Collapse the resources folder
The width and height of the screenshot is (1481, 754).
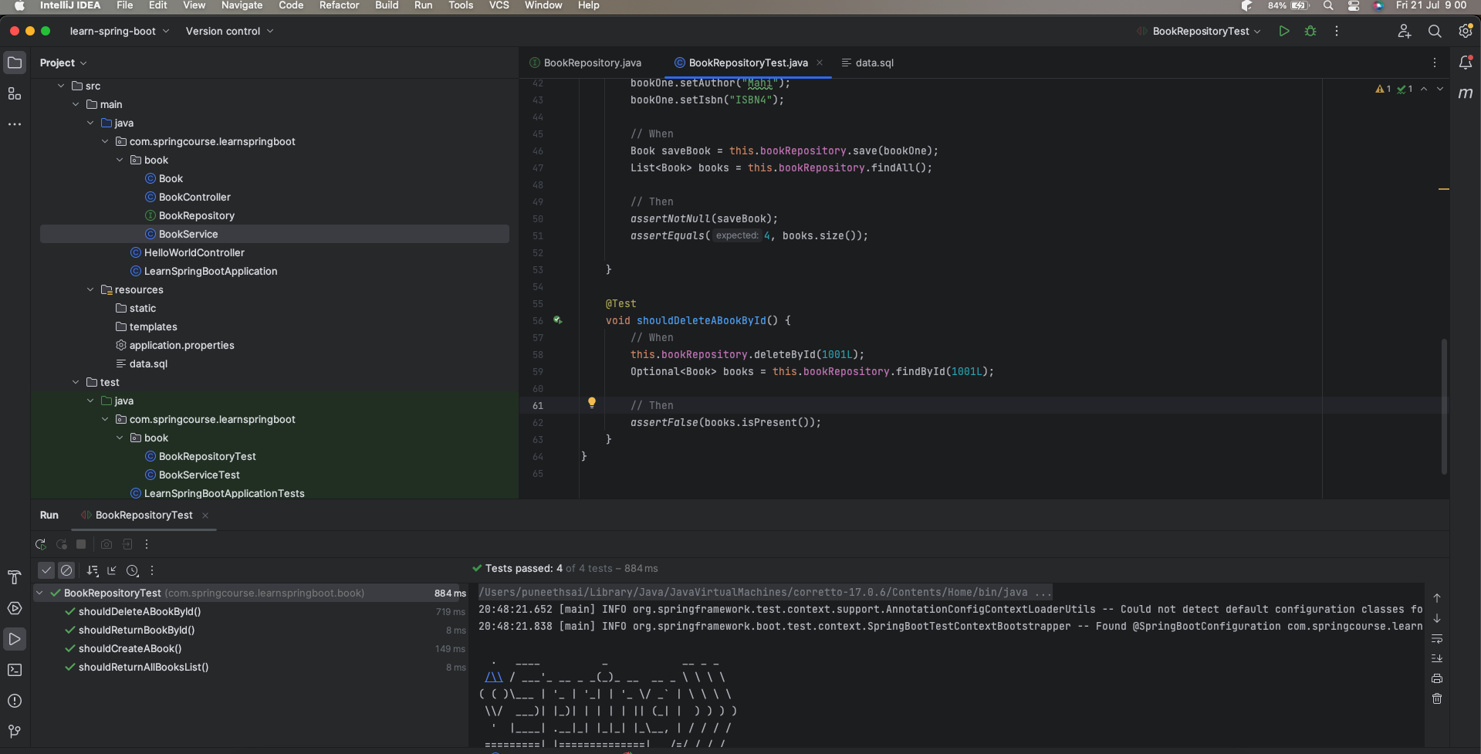[90, 289]
